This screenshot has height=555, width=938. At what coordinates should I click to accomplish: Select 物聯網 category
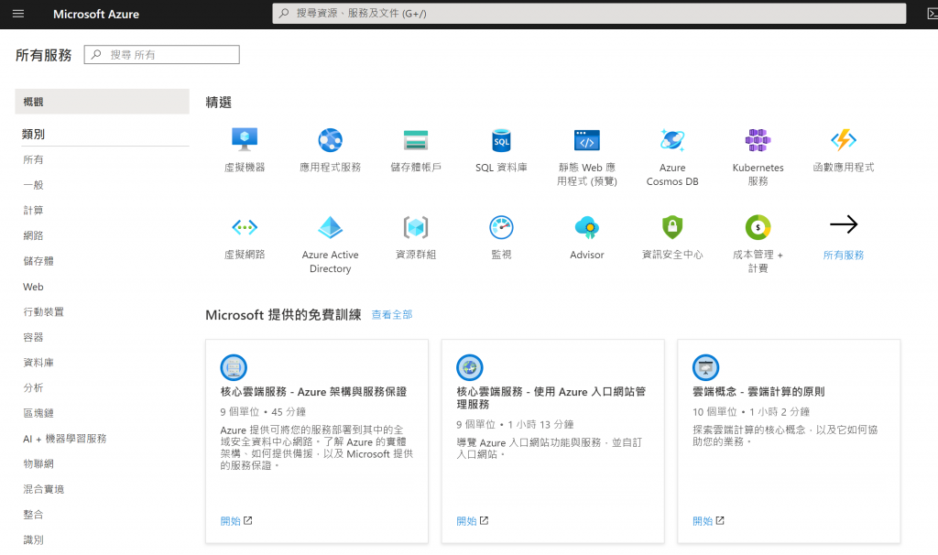(x=38, y=463)
